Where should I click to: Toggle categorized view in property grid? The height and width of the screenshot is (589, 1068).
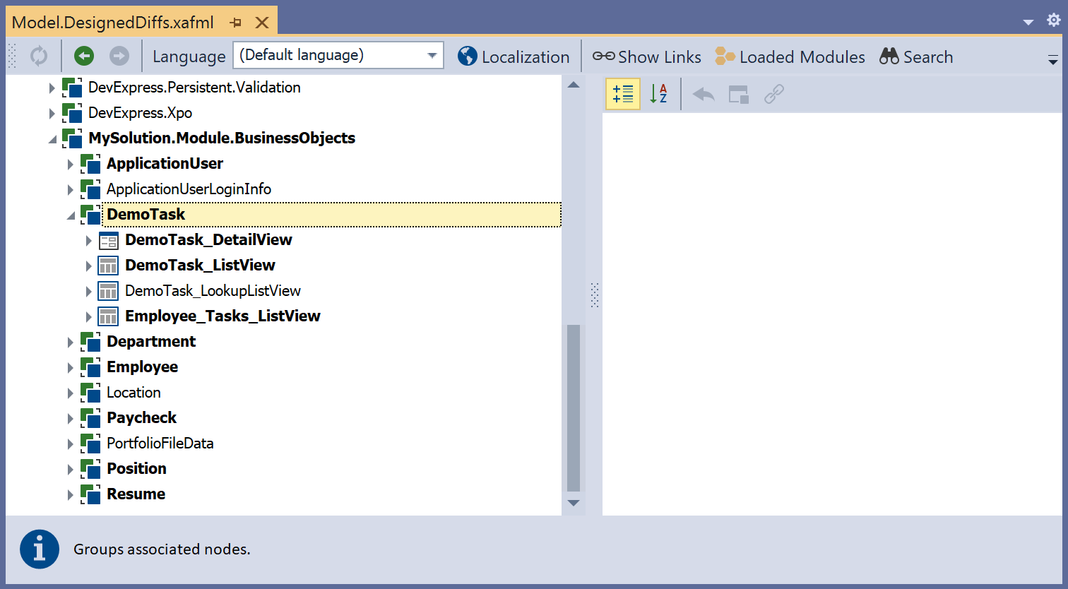[623, 94]
